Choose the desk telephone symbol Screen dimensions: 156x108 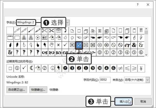58,30
